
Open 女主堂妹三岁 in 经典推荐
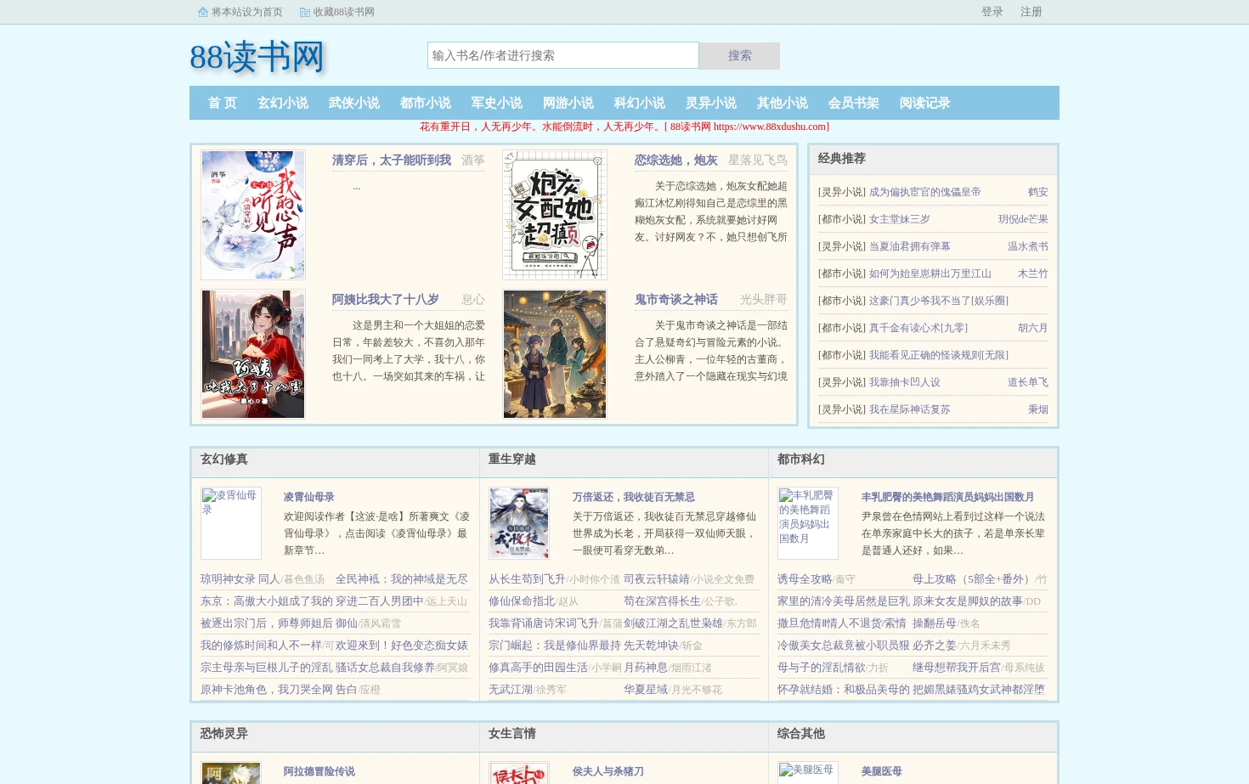click(x=900, y=219)
